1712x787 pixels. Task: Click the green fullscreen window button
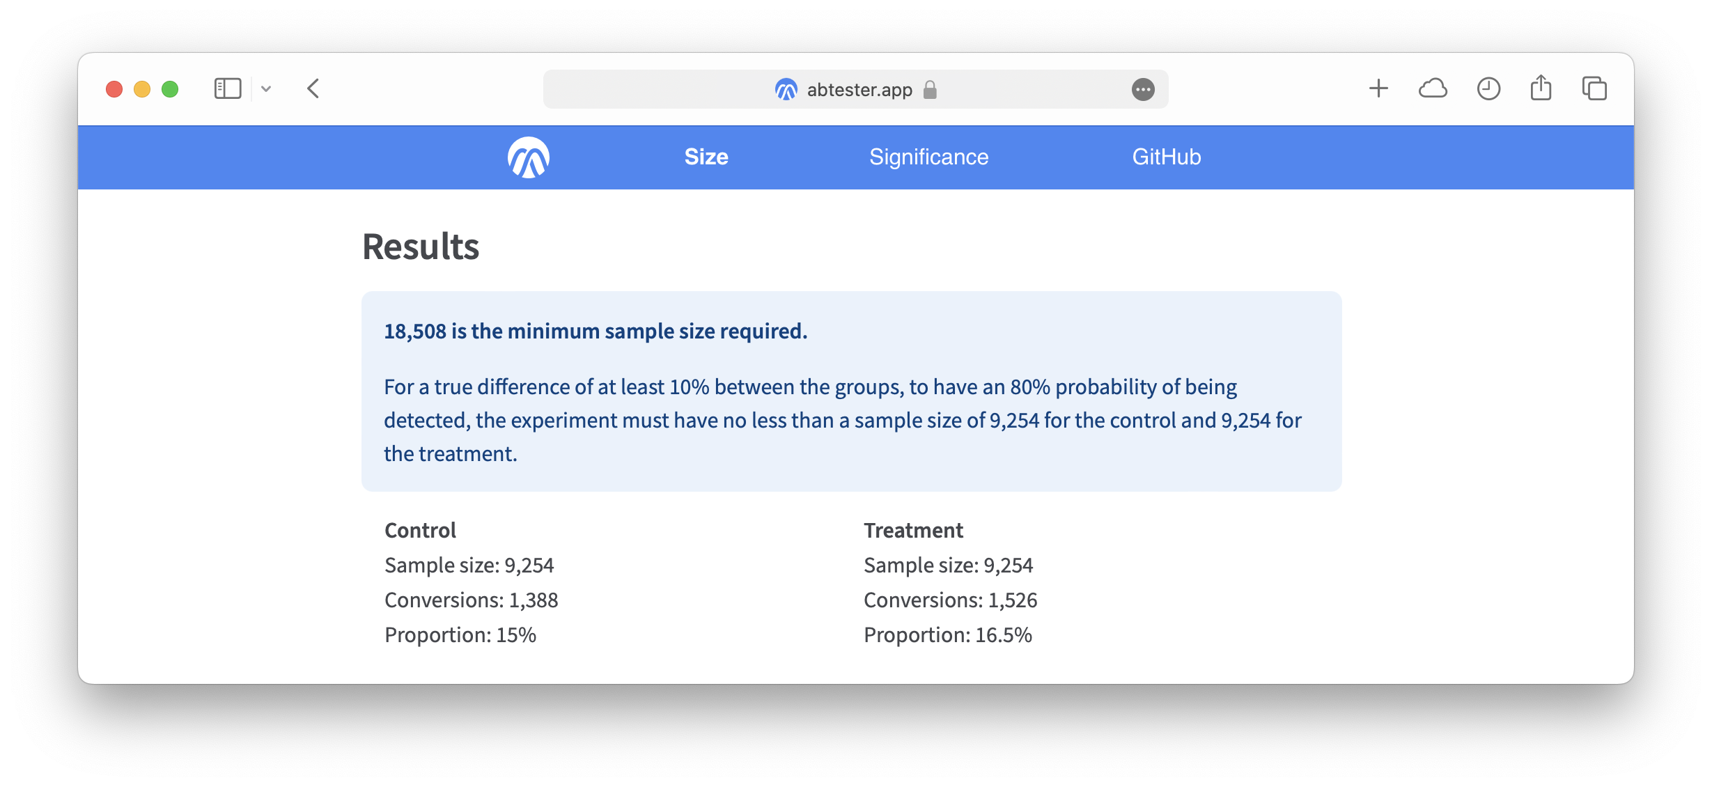(170, 89)
